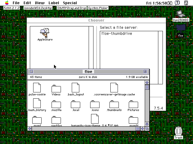193x144 pixels.
Task: Select the .thumbnails folder icon
Action: coord(114,104)
